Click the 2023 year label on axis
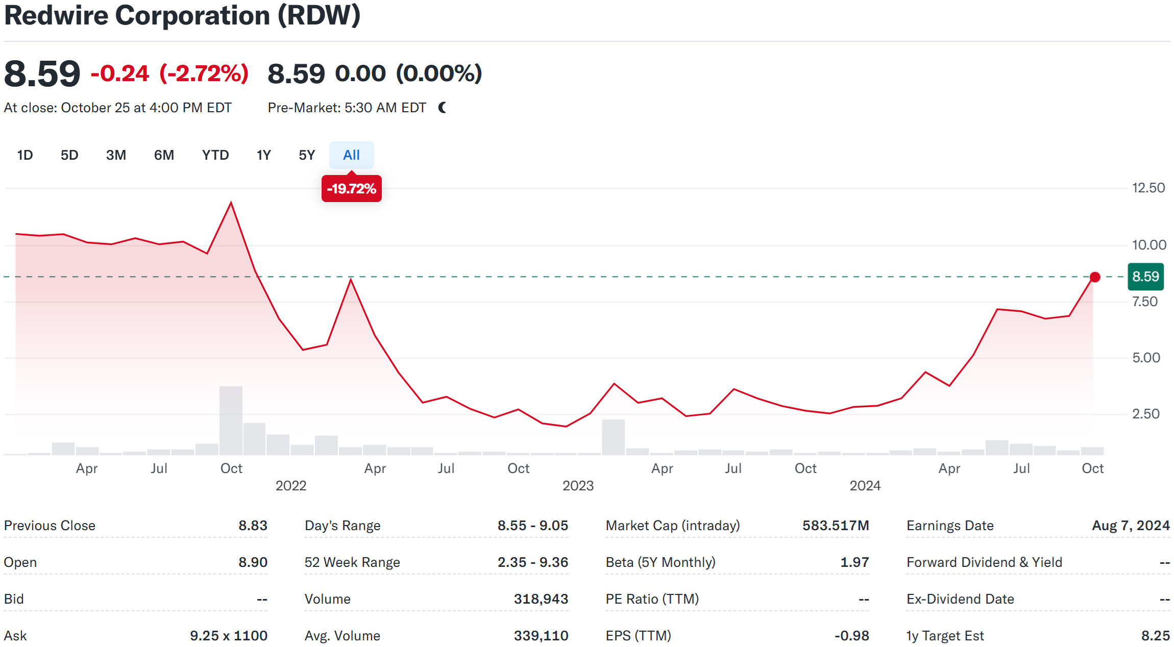 point(578,486)
